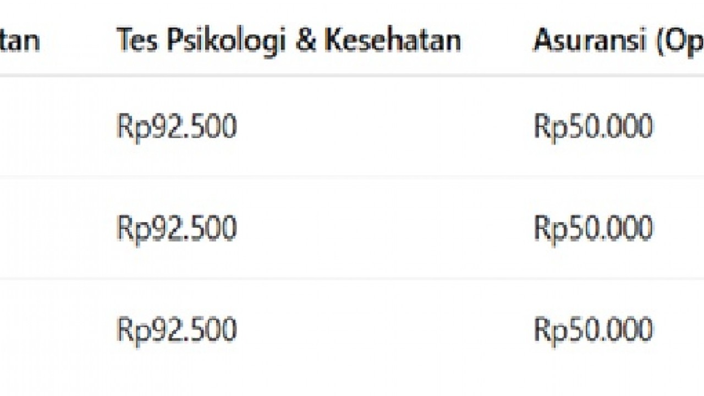
Task: Click the word "Psikologi" in the header
Action: click(x=222, y=41)
